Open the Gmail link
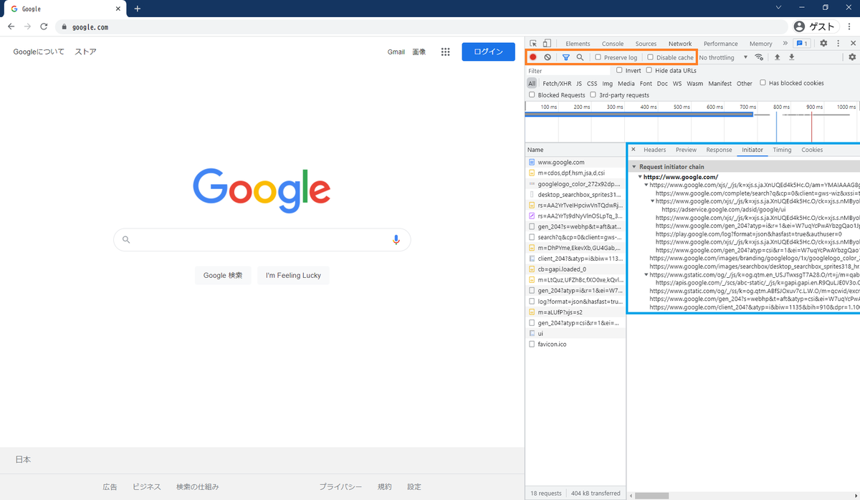The image size is (860, 500). [x=396, y=52]
